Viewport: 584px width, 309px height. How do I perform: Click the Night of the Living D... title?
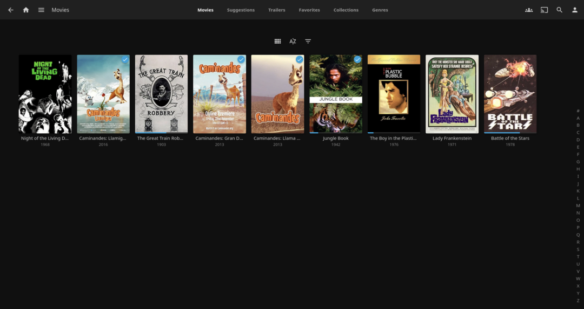coord(45,138)
